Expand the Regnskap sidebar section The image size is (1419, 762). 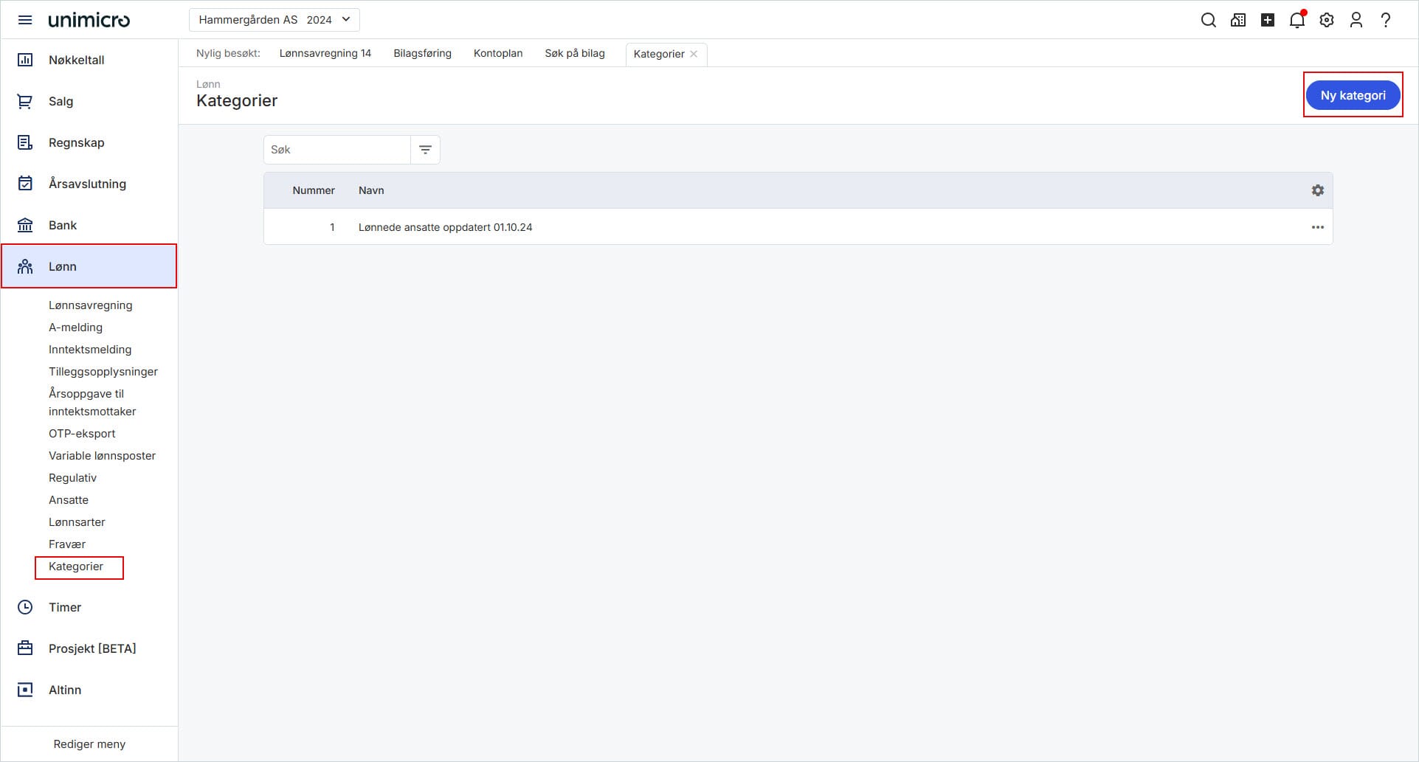point(89,142)
